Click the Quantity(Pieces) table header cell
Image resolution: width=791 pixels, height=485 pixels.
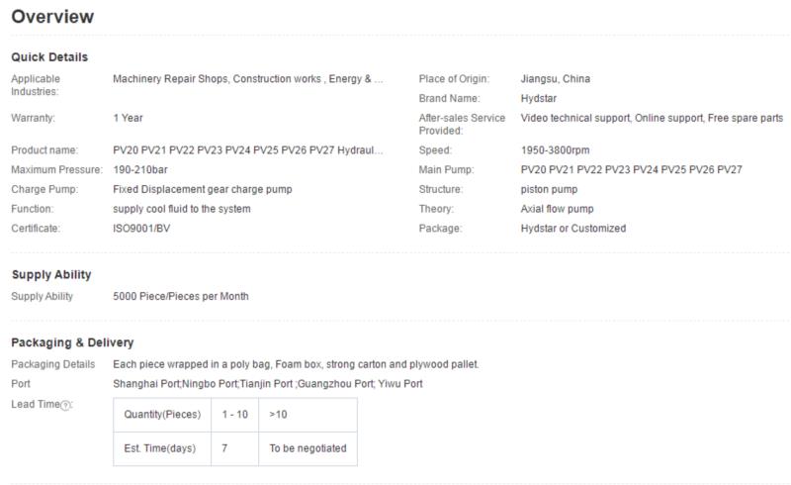point(162,415)
